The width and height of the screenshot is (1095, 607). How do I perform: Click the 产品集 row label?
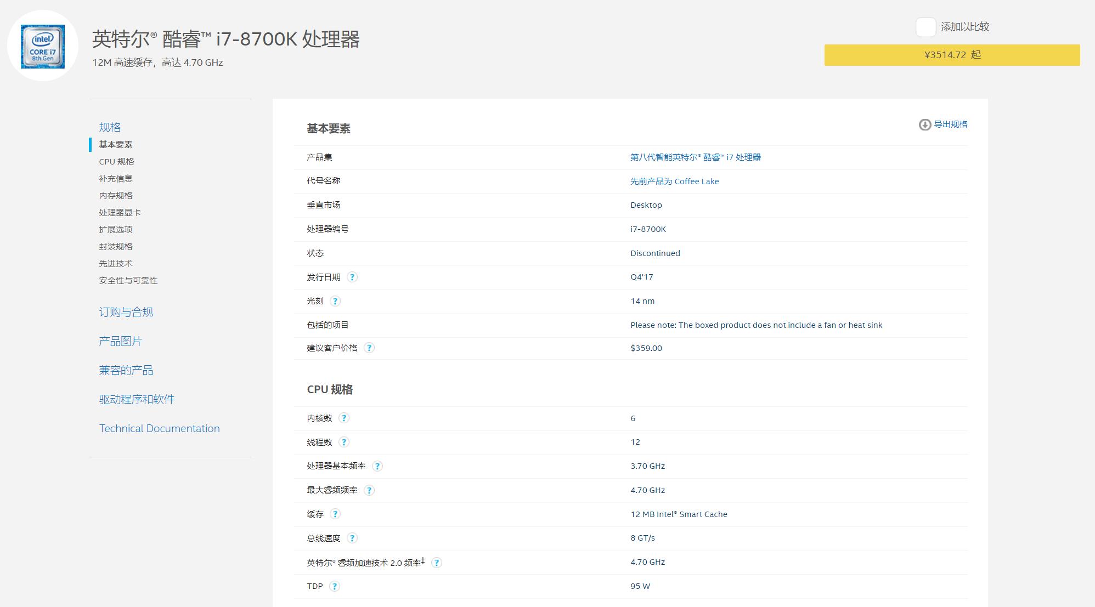click(x=319, y=157)
